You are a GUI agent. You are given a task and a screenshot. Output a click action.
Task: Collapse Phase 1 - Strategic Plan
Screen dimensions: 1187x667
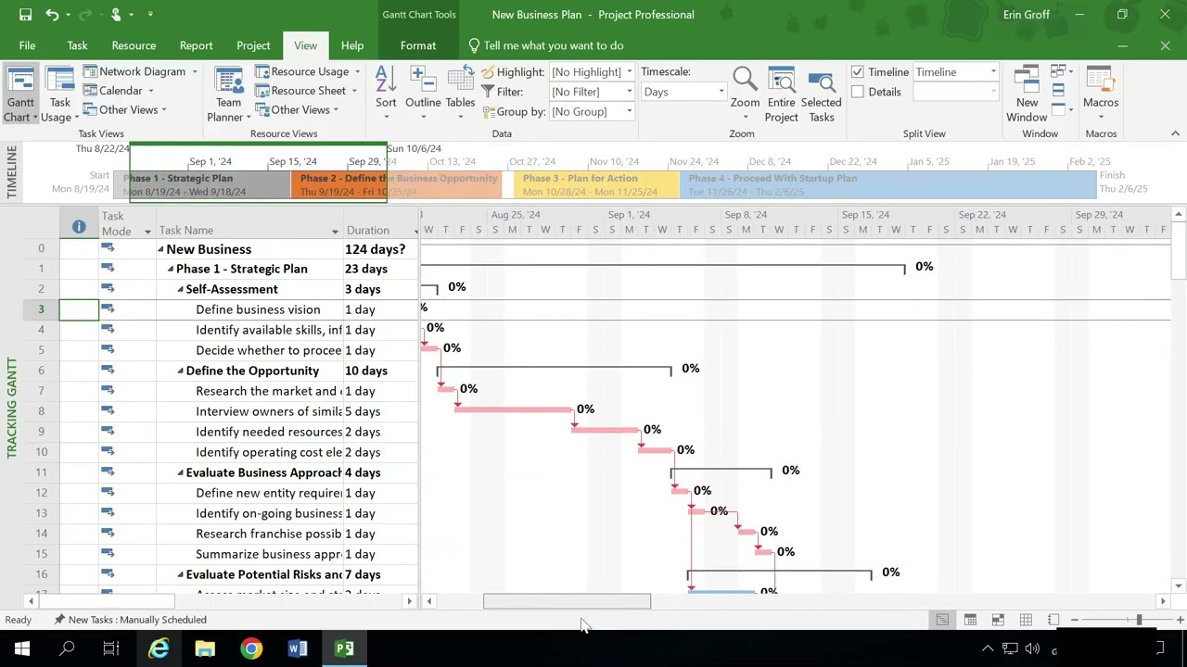pyautogui.click(x=171, y=269)
